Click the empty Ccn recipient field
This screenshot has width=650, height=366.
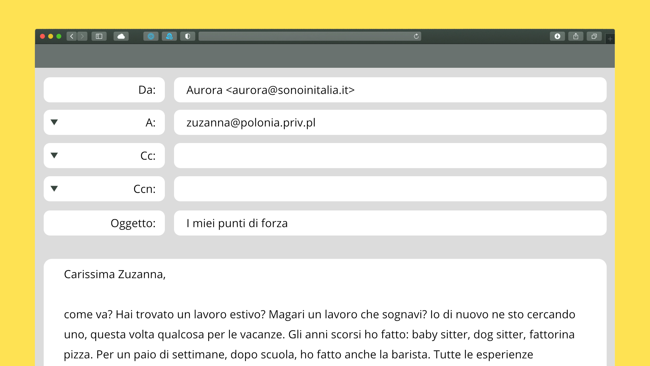390,189
